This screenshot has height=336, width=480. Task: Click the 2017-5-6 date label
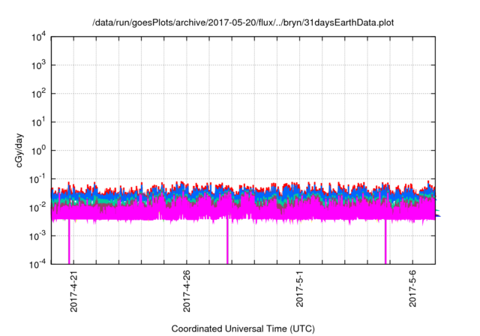coord(412,289)
